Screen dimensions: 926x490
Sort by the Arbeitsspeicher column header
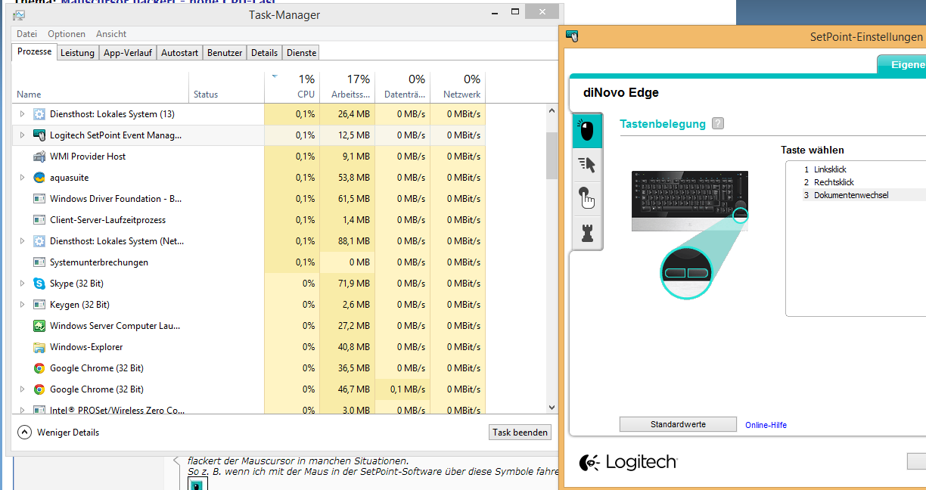coord(347,87)
